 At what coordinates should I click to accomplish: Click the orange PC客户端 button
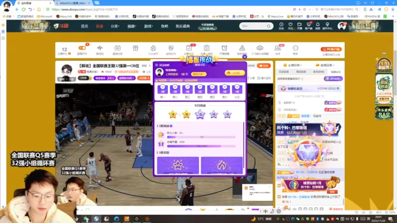pyautogui.click(x=331, y=49)
